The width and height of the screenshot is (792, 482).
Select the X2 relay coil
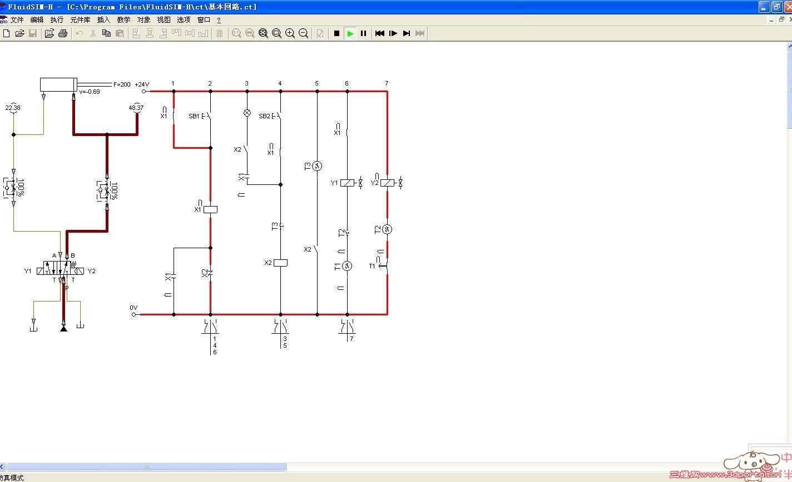click(280, 263)
